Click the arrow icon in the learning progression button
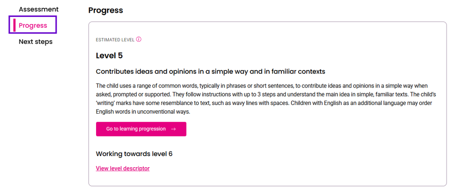Viewport: 467px width, 192px height. pyautogui.click(x=174, y=129)
